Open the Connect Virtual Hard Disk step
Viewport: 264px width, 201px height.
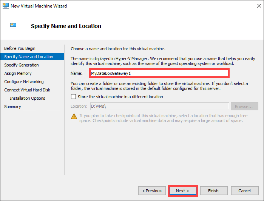pyautogui.click(x=27, y=90)
